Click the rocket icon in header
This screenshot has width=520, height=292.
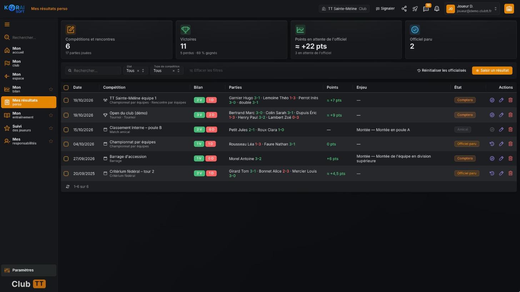point(415,9)
